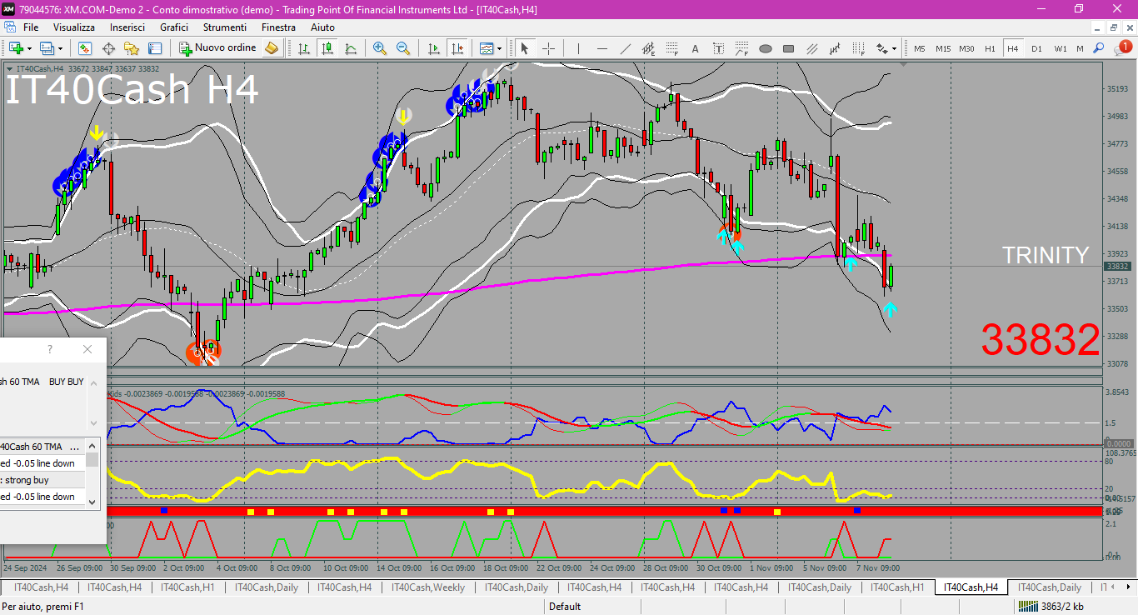Open the Inserisci menu
The image size is (1138, 615).
[127, 27]
